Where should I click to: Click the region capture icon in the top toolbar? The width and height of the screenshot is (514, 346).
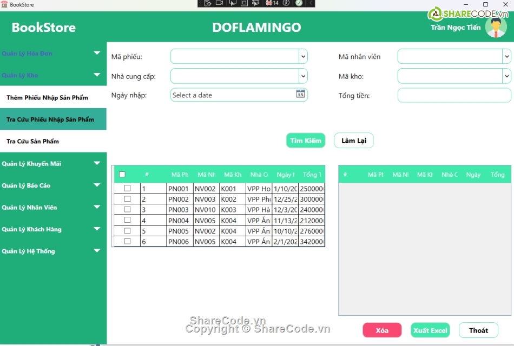pyautogui.click(x=245, y=4)
